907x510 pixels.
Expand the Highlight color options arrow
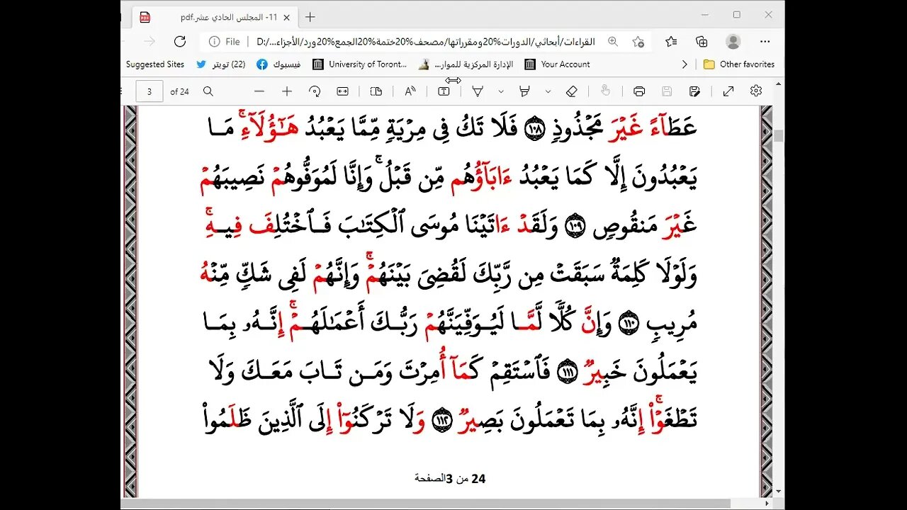tap(548, 91)
